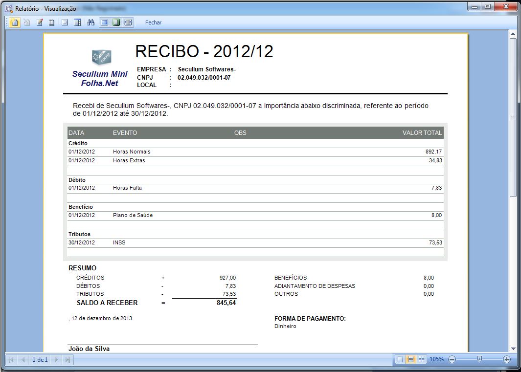The width and height of the screenshot is (521, 372).
Task: Click the 'INSS' event row
Action: (x=255, y=243)
